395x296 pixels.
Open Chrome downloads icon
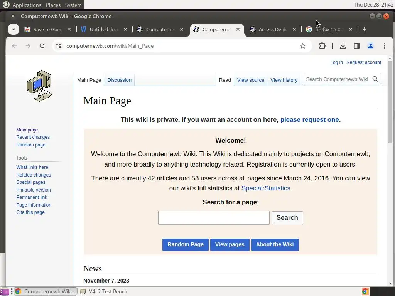point(343,46)
